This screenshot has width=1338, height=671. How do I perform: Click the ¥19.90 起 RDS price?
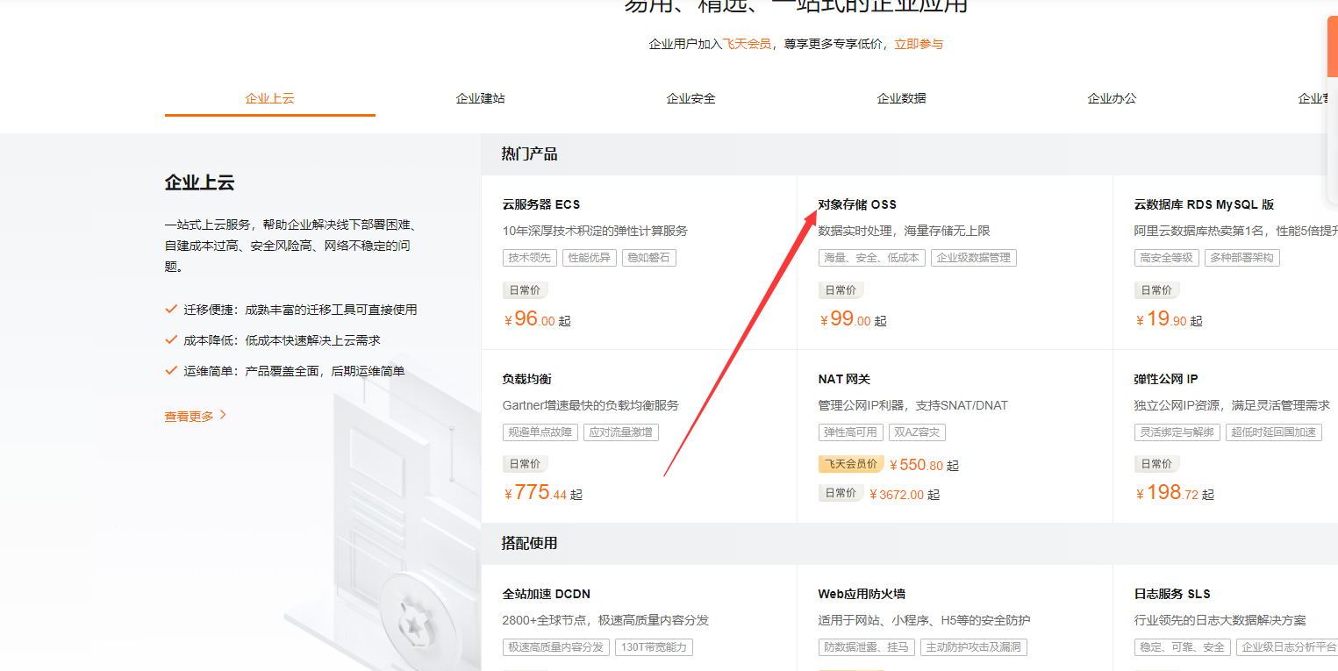1169,319
